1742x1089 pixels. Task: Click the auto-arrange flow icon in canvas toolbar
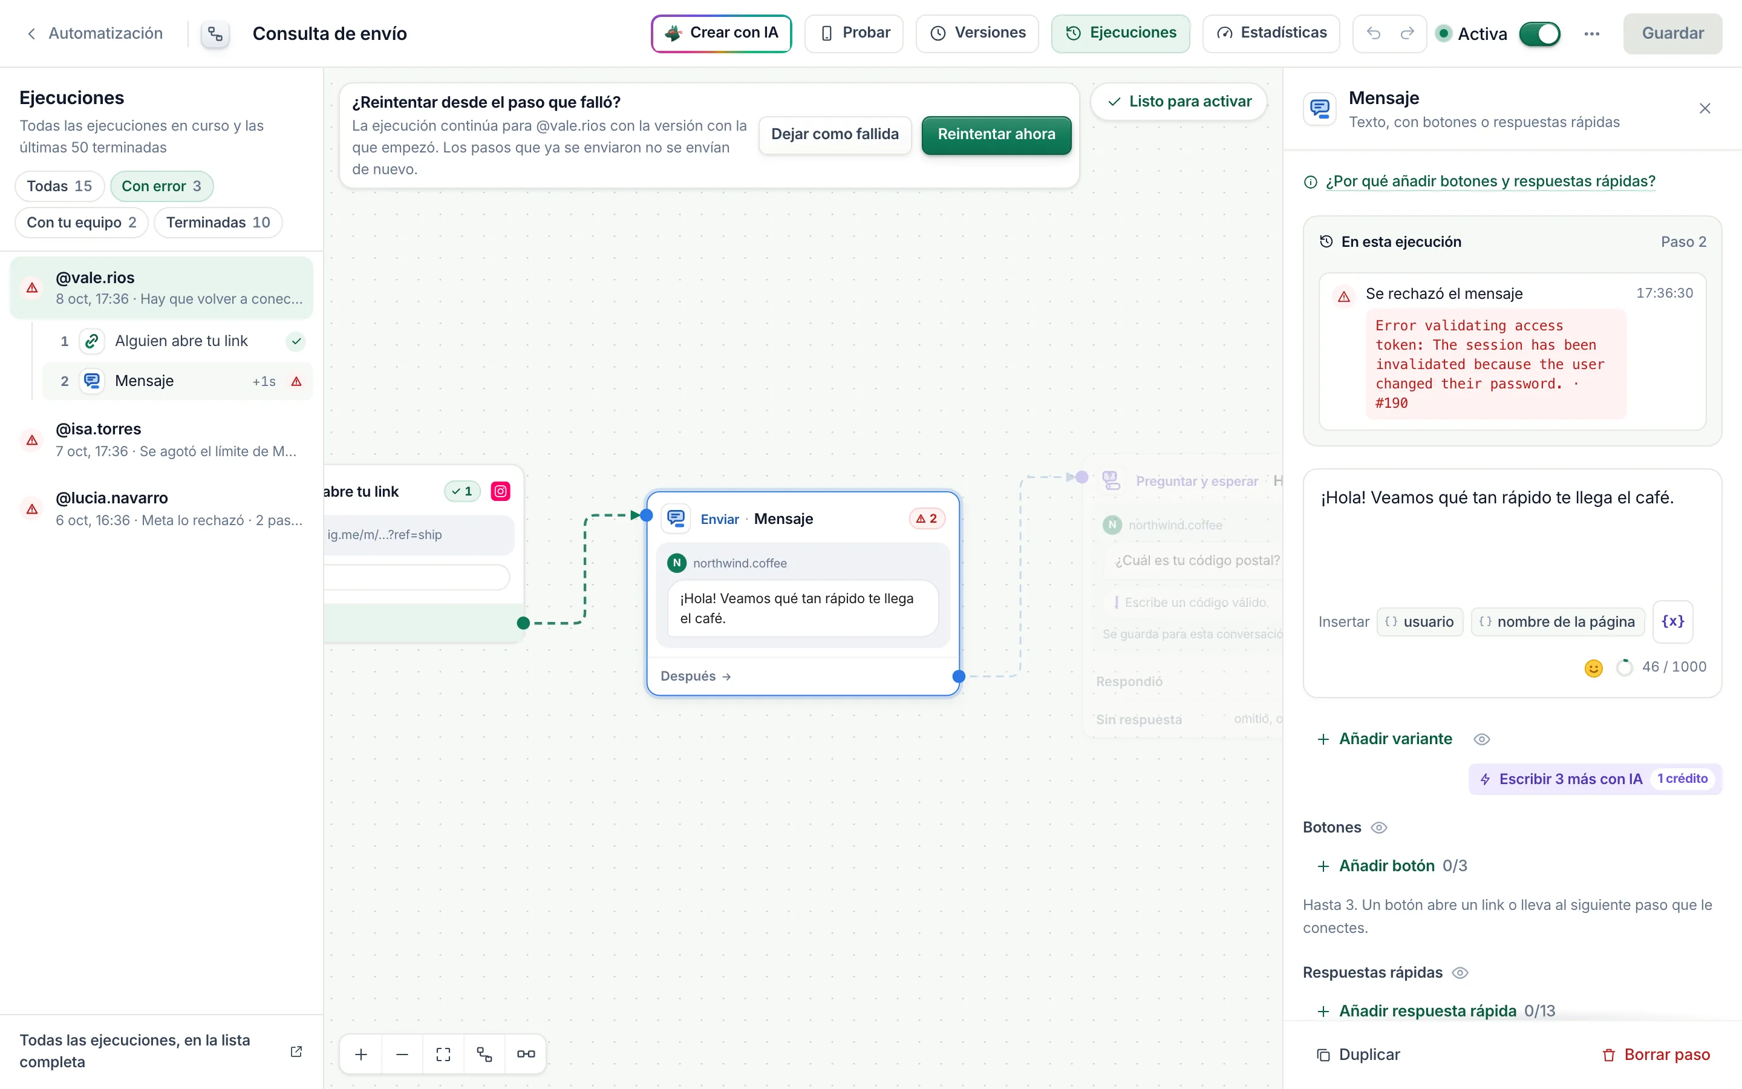click(x=484, y=1055)
